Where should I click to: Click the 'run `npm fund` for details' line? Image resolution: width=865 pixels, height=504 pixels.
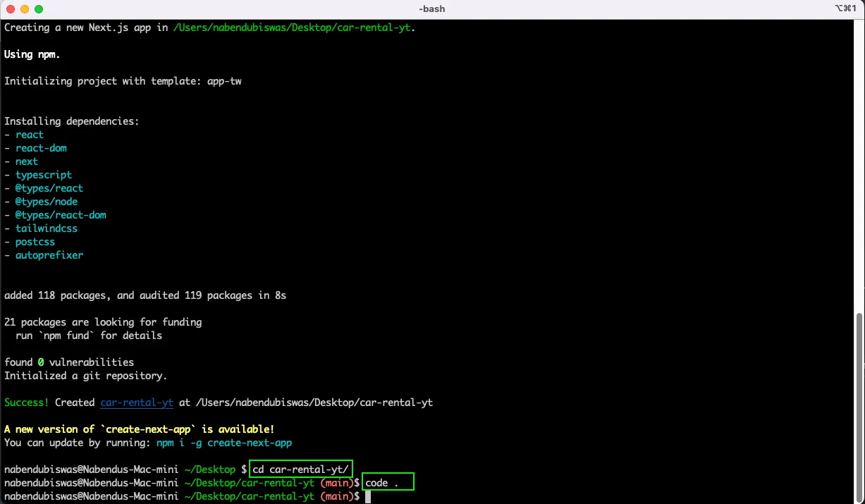click(89, 336)
